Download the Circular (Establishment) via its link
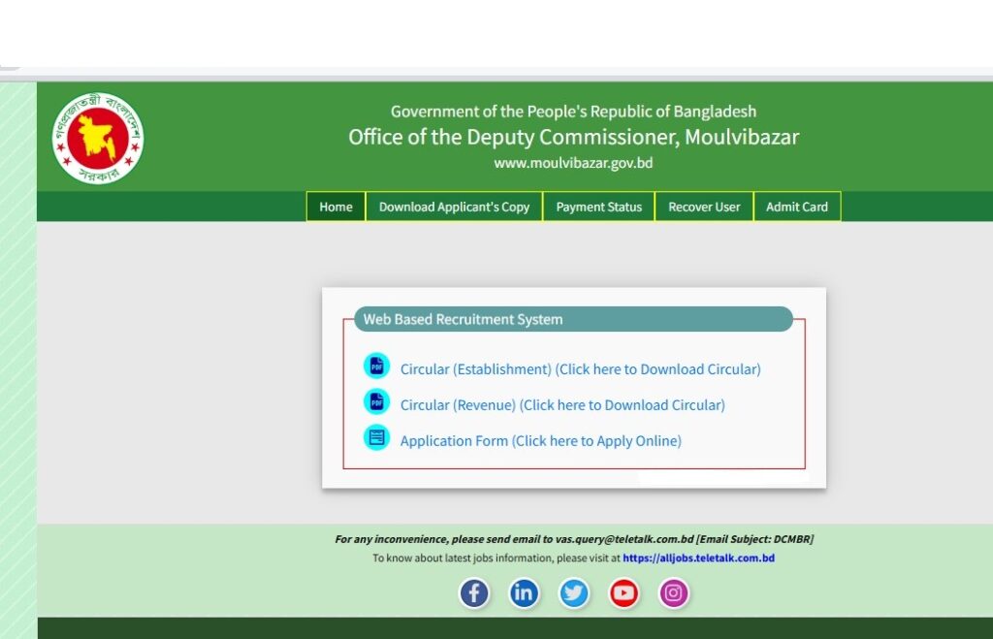The image size is (993, 639). [x=580, y=368]
